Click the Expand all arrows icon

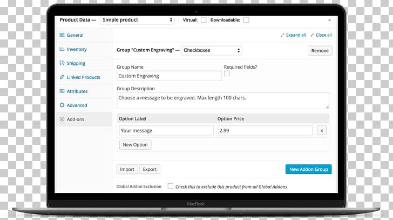point(282,35)
